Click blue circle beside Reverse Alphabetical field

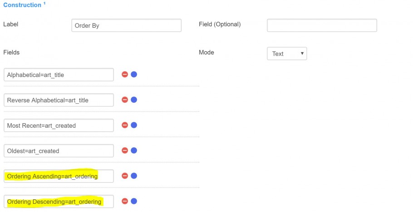(134, 100)
